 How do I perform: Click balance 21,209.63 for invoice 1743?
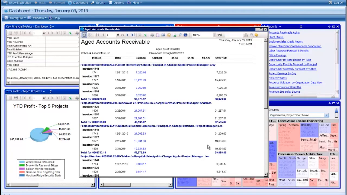pyautogui.click(x=140, y=134)
